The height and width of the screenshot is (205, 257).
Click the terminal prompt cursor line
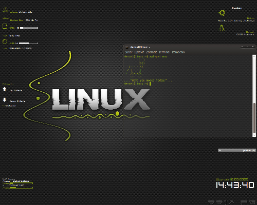[137, 84]
